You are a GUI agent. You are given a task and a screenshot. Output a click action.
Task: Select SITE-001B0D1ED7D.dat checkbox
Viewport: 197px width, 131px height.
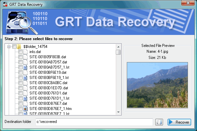[x=20, y=88]
